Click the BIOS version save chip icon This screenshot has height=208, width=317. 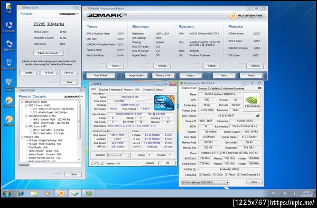coord(258,116)
